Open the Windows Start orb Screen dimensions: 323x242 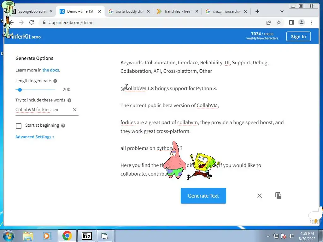[x=8, y=236]
